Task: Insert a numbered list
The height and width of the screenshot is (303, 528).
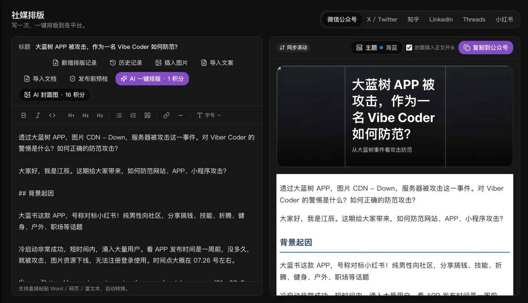Action: (x=133, y=115)
